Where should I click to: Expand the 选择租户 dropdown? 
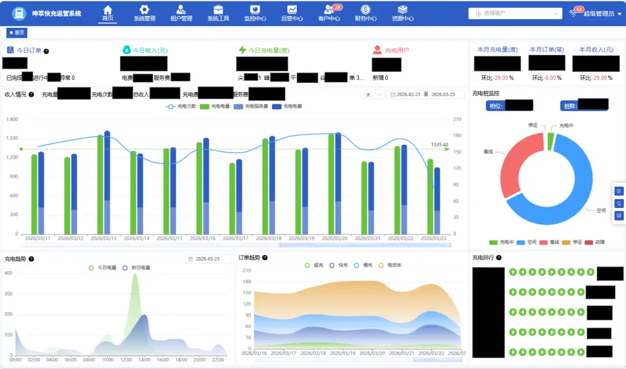click(515, 13)
